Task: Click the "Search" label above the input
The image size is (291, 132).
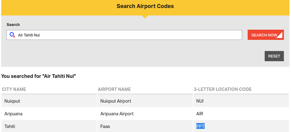Action: point(13,24)
